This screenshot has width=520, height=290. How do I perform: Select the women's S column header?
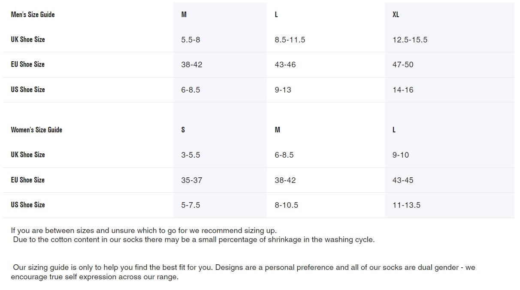click(183, 130)
